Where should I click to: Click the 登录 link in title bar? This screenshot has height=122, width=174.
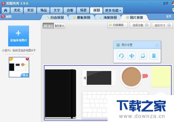click(166, 3)
